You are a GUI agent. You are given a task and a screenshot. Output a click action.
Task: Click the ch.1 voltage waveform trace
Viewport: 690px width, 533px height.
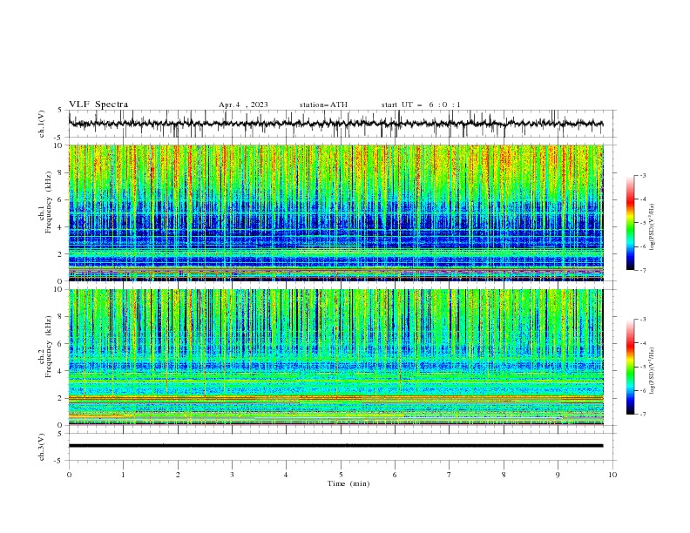click(336, 124)
